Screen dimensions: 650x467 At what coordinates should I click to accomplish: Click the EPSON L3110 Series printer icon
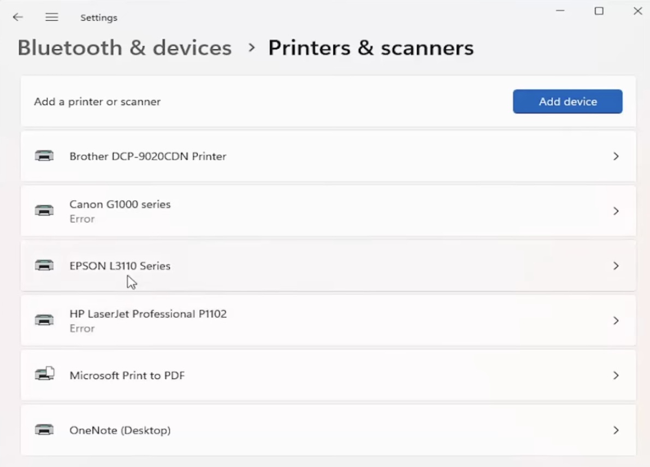(44, 266)
